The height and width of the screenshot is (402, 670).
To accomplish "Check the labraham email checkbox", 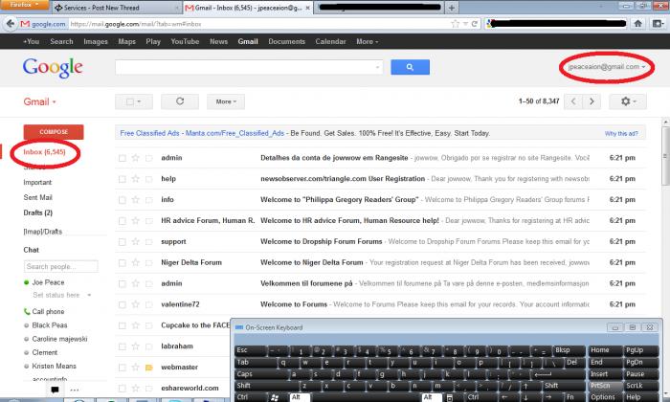I will [x=123, y=346].
